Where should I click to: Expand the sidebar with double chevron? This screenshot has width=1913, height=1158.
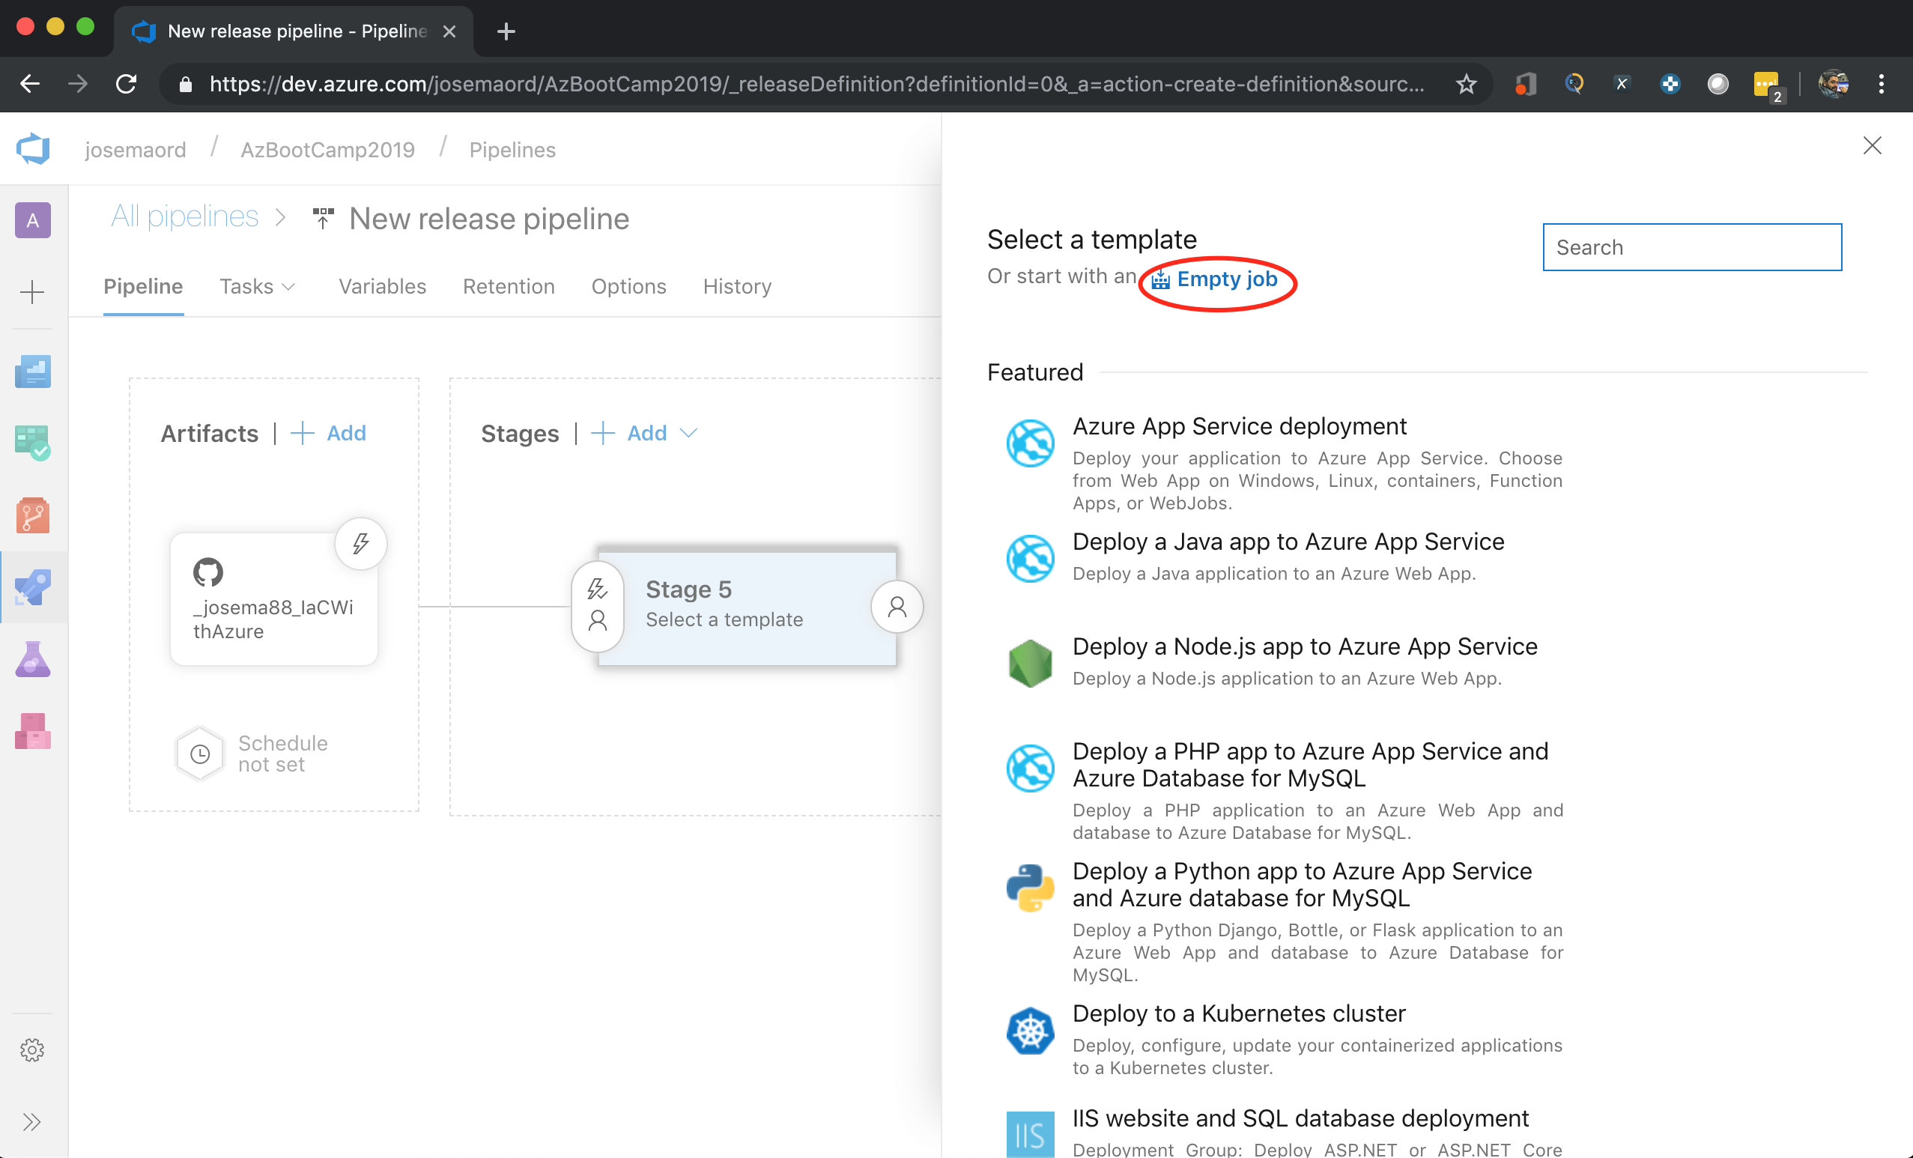click(31, 1121)
